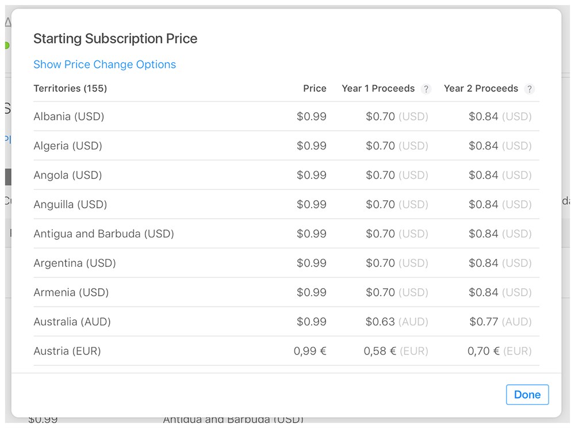Select the Angola (USD) territory row

click(286, 175)
